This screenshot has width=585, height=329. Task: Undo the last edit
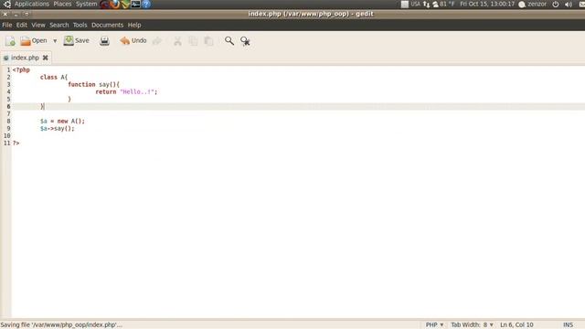(x=133, y=40)
